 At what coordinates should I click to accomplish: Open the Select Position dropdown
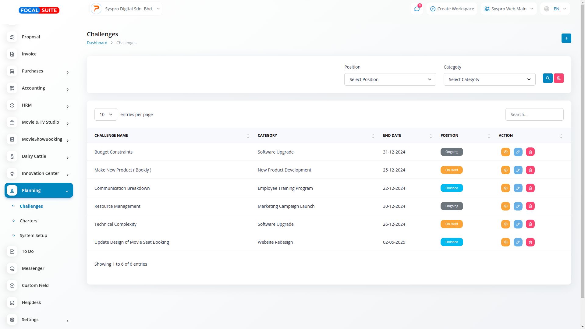[390, 80]
